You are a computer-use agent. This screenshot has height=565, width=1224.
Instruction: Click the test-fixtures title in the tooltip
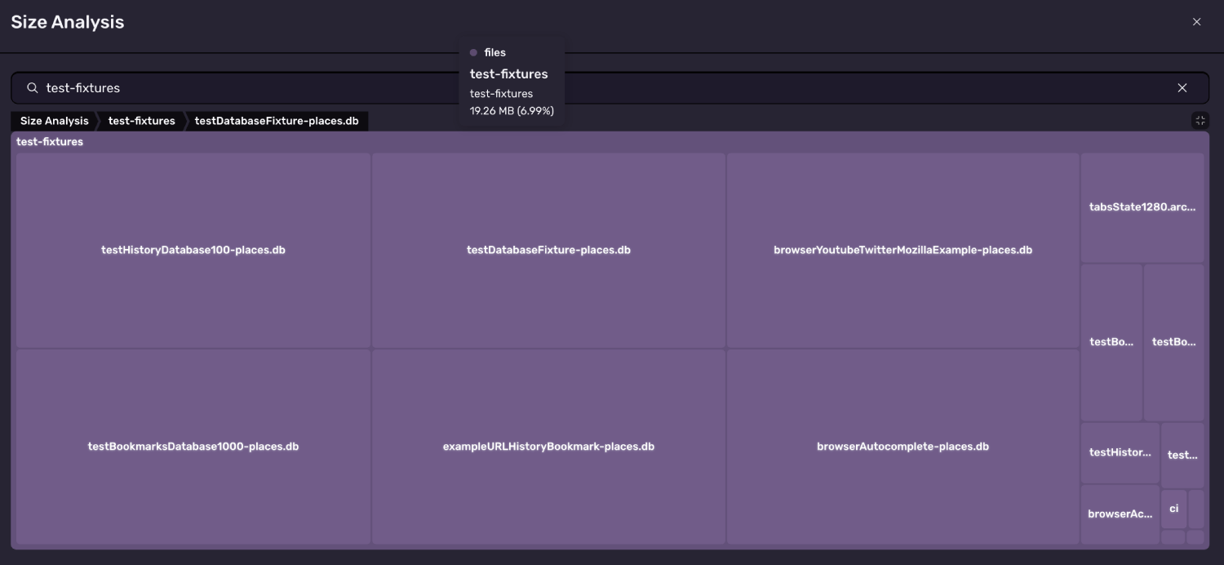point(508,73)
